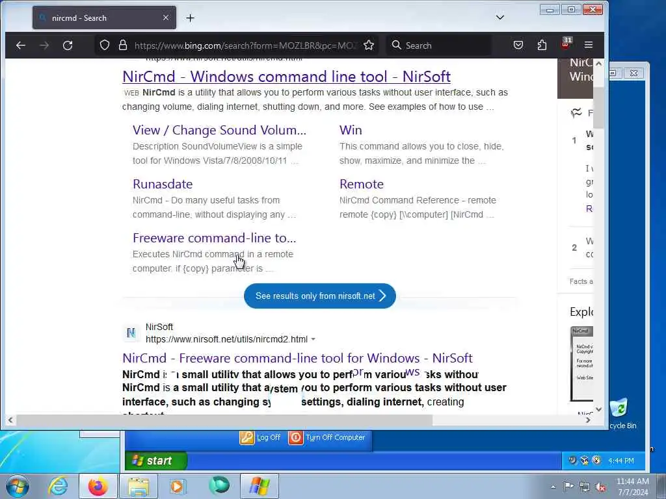Click horizontal scrollbar left arrow
Screen dimensions: 666x499
[10, 420]
